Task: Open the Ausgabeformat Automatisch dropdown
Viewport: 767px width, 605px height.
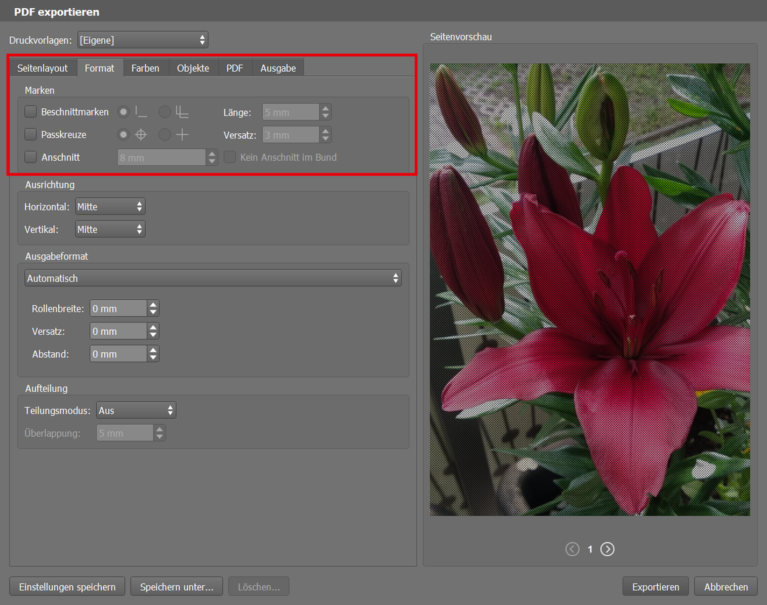Action: click(212, 278)
